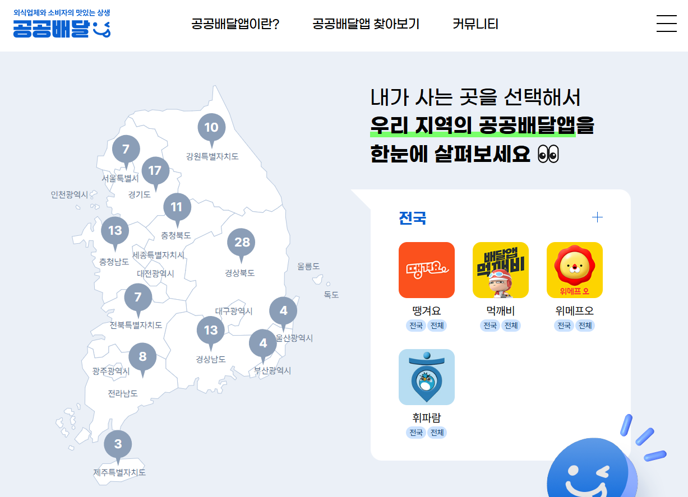
Task: Click the 대구광역시 map label
Action: pyautogui.click(x=234, y=311)
